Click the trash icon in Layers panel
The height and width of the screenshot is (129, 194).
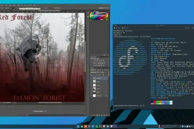106,115
